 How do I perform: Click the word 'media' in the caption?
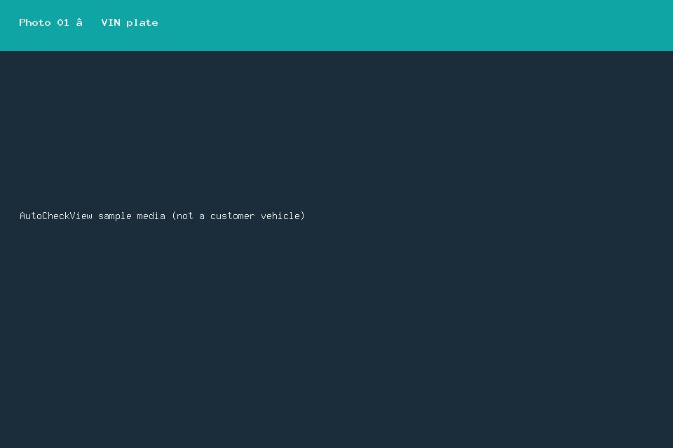point(151,216)
